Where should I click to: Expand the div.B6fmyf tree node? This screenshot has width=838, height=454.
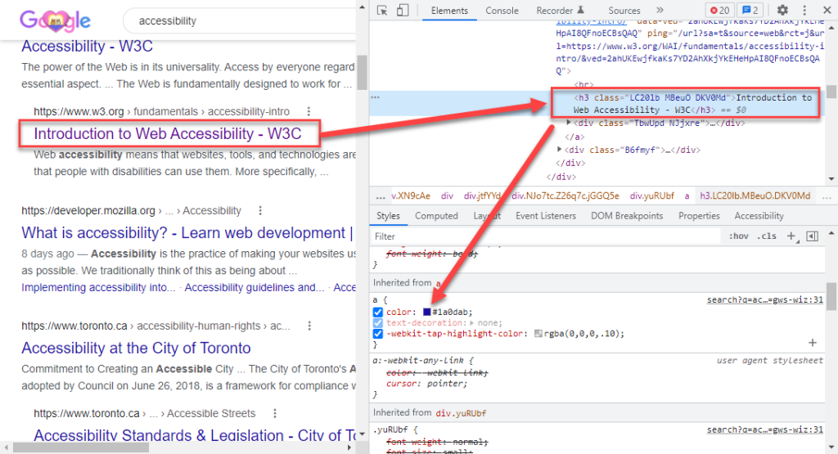pyautogui.click(x=560, y=150)
